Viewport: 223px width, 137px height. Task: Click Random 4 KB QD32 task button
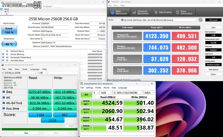tap(128, 70)
